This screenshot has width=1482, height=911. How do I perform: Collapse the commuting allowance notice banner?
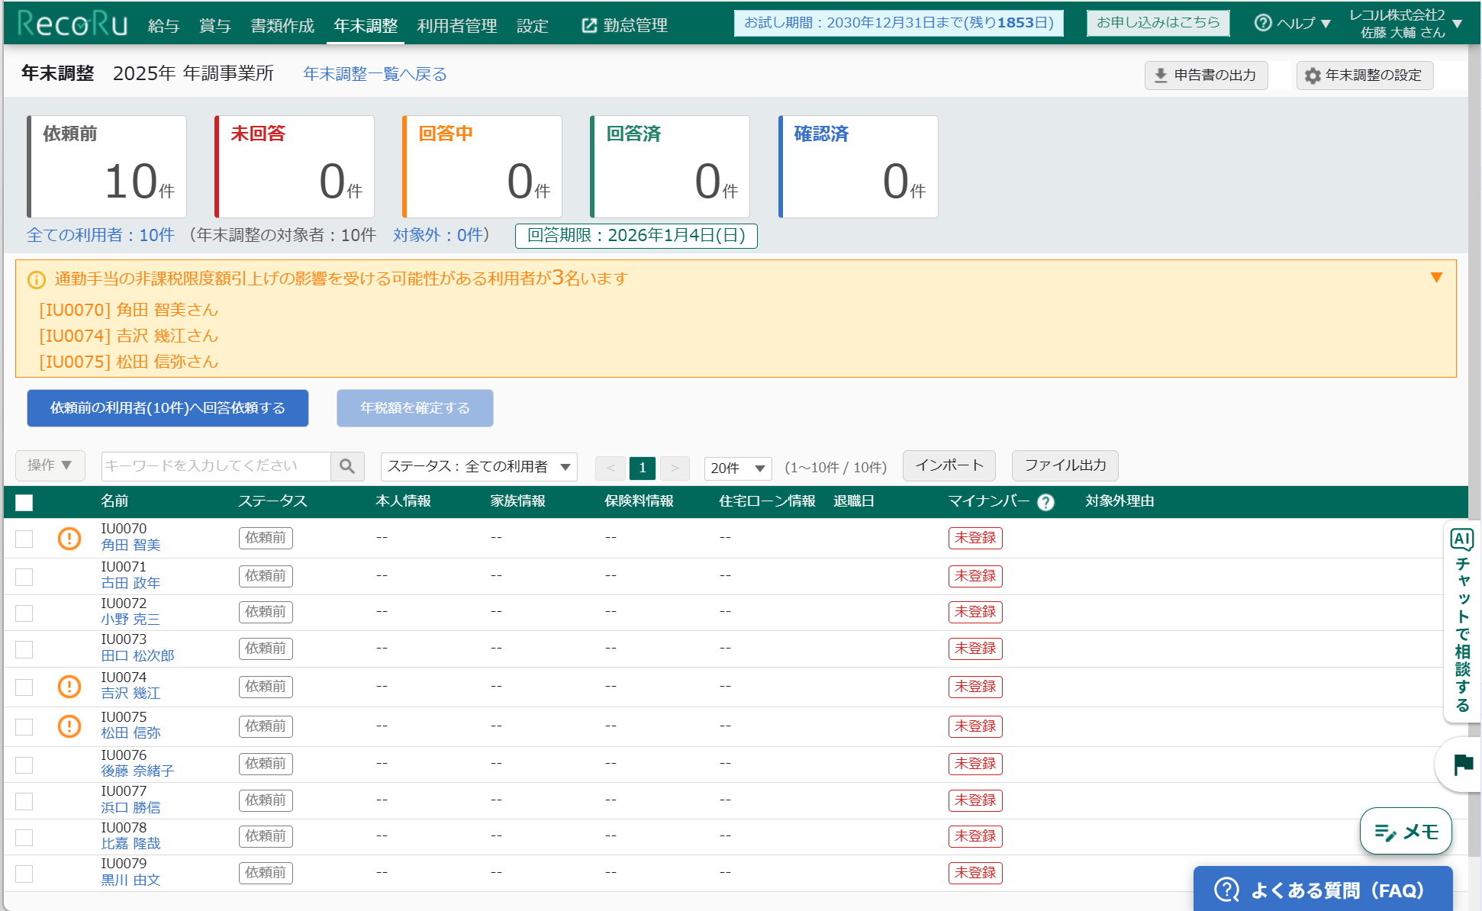1436,278
